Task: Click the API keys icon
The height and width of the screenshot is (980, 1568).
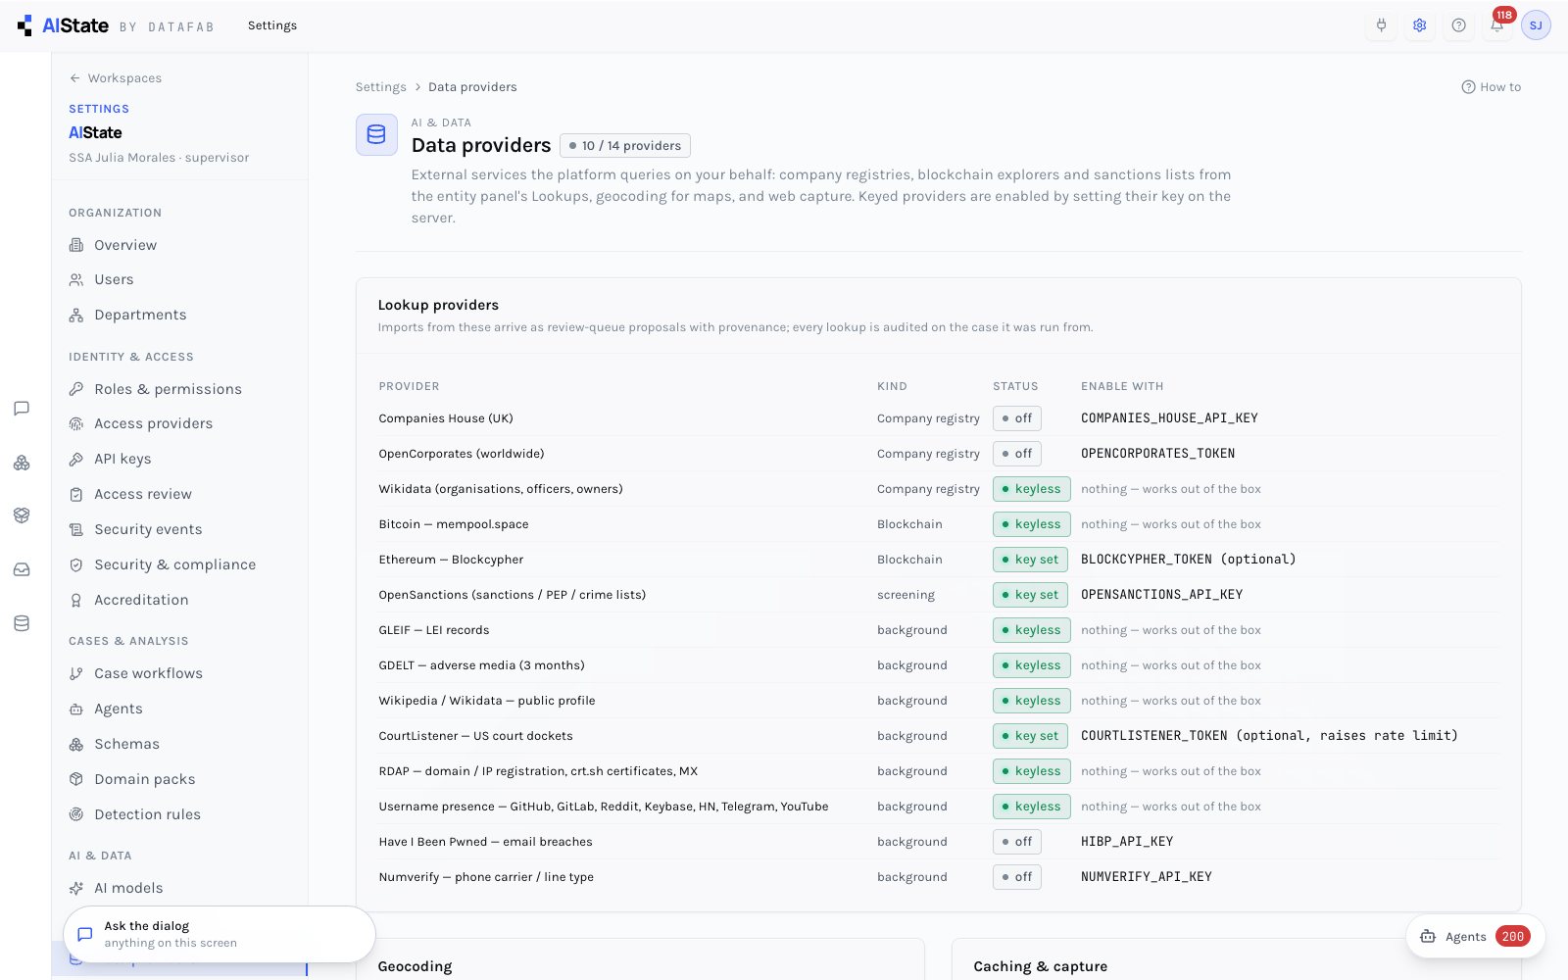Action: 76,460
